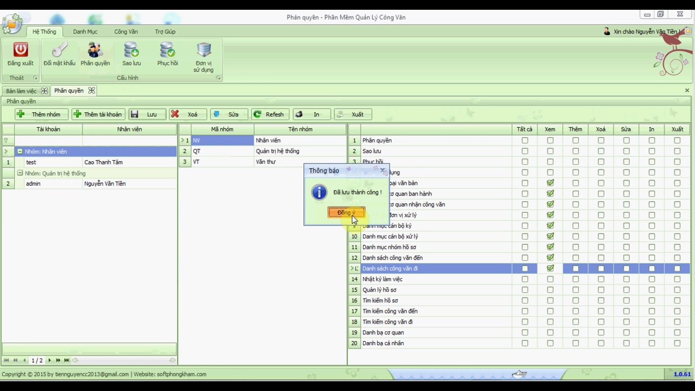Confirm dialog with Đồng ý button
The image size is (695, 391).
[x=346, y=212]
